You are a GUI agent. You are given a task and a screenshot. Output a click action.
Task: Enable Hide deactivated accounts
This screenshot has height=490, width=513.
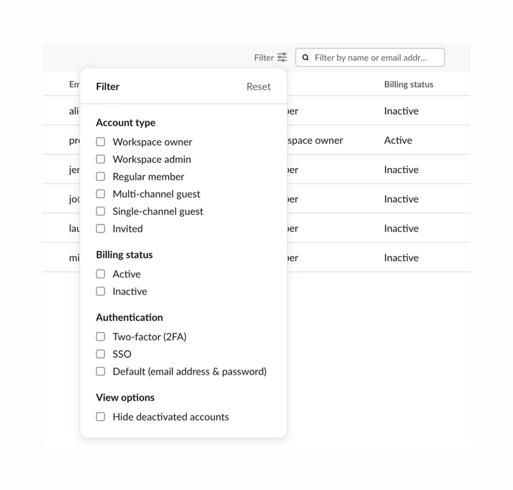[100, 416]
